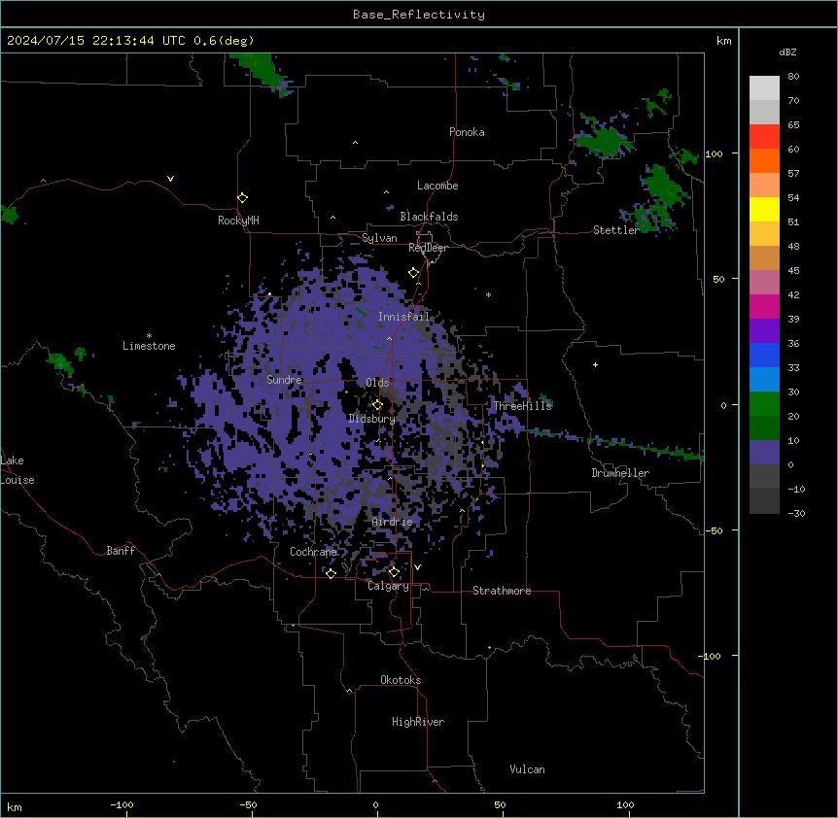Select the yellow diamond below Cochrane label
Viewport: 838px width, 818px height.
(x=331, y=573)
